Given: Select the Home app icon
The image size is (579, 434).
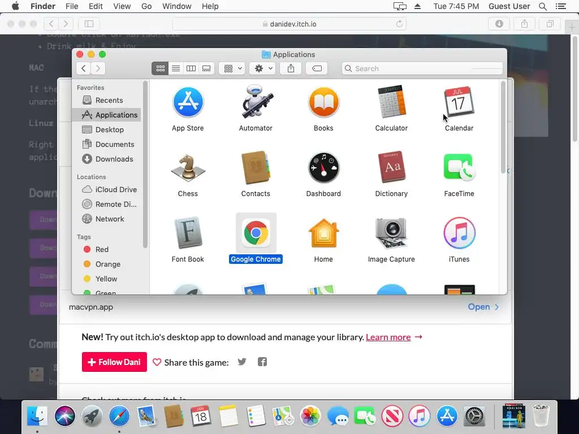Looking at the screenshot, I should tap(323, 233).
